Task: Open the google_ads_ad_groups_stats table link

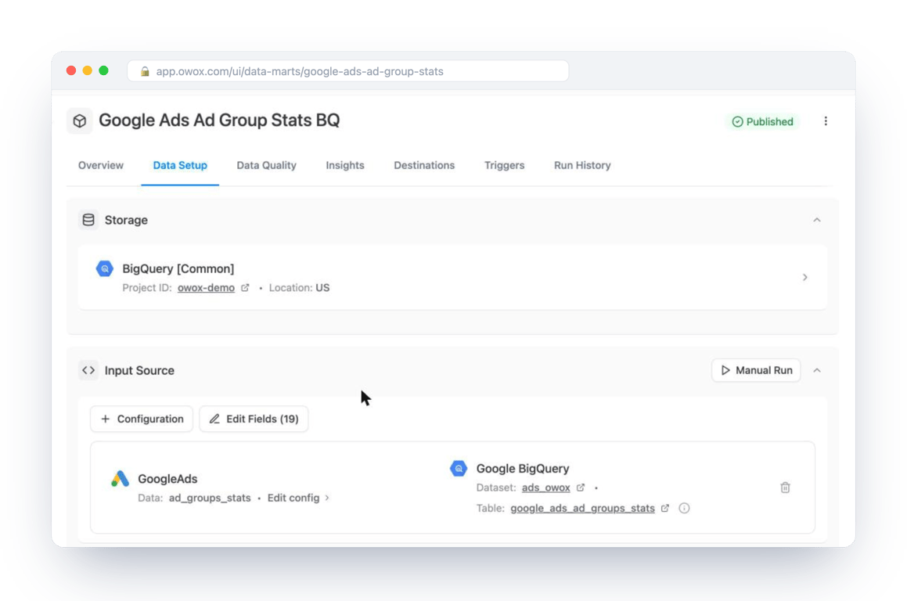Action: pos(582,509)
